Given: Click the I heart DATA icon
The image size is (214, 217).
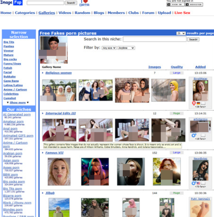Looking at the screenshot, I should click(84, 3).
